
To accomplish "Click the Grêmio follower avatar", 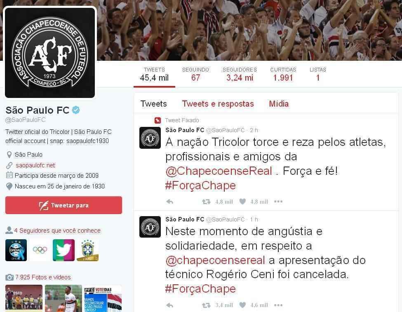I will coord(16,250).
